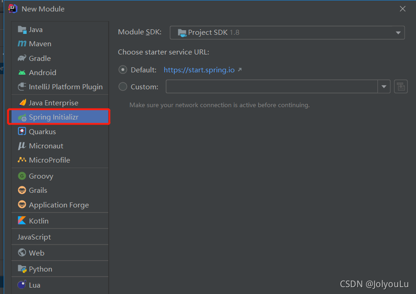Image resolution: width=416 pixels, height=294 pixels.
Task: Open the https://start.spring.io link
Action: [x=199, y=70]
